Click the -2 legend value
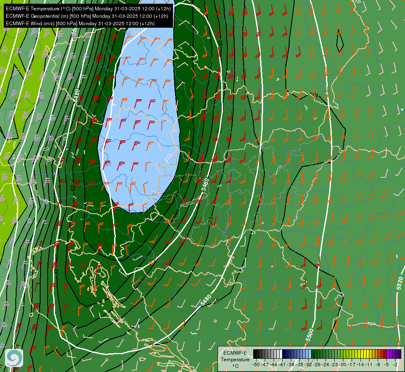The width and height of the screenshot is (405, 372). 395,365
